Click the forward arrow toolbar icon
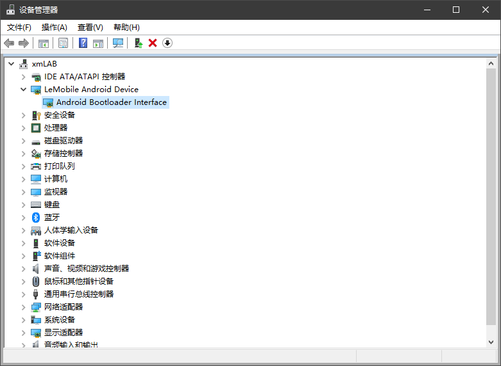The height and width of the screenshot is (366, 501). pos(24,43)
